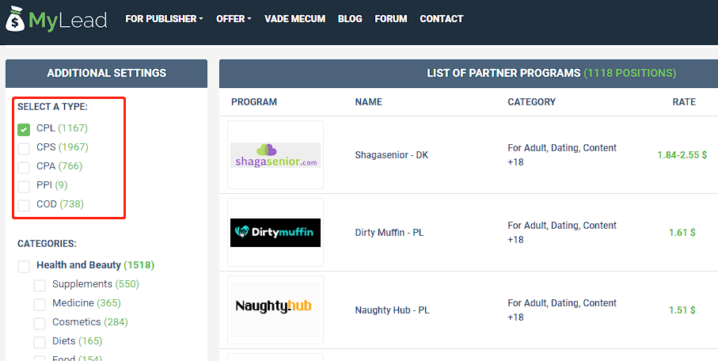Enable the Medicine subcategory filter
Screen dimensions: 718x361
pyautogui.click(x=40, y=305)
